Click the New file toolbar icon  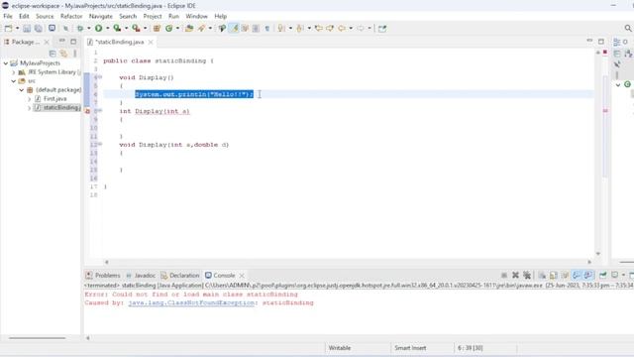[8, 28]
